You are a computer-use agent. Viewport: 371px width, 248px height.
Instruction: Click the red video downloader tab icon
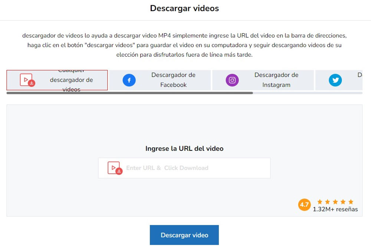(x=27, y=80)
